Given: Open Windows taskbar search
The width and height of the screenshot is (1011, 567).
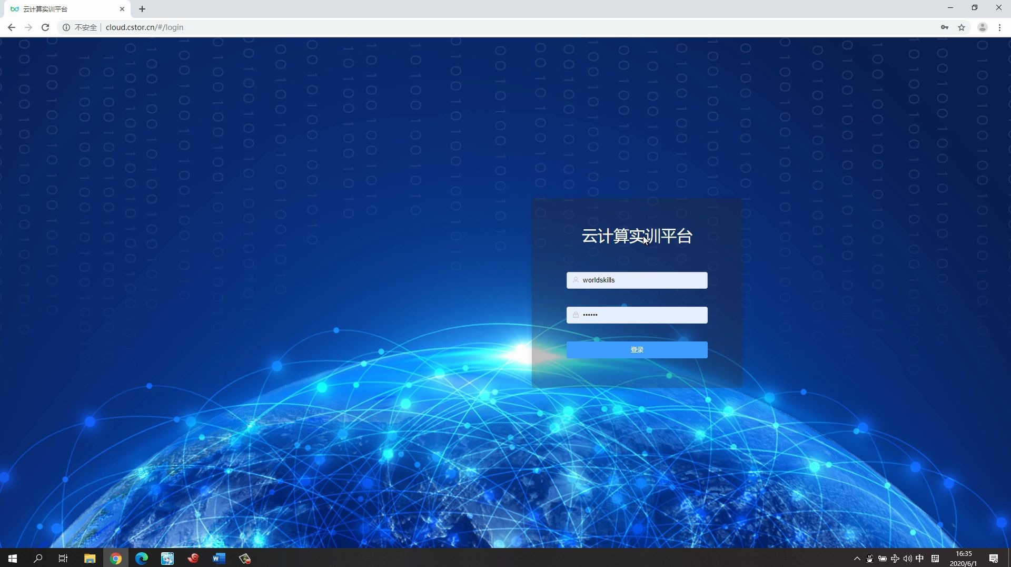Looking at the screenshot, I should coord(38,558).
